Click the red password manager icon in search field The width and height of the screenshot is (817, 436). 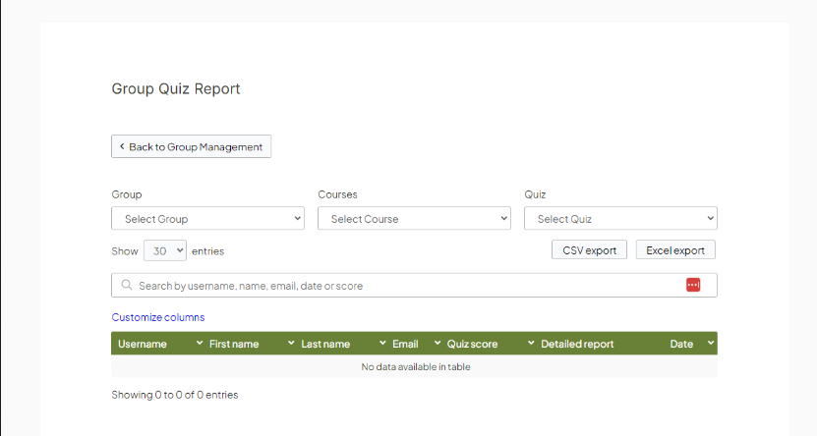[x=693, y=285]
